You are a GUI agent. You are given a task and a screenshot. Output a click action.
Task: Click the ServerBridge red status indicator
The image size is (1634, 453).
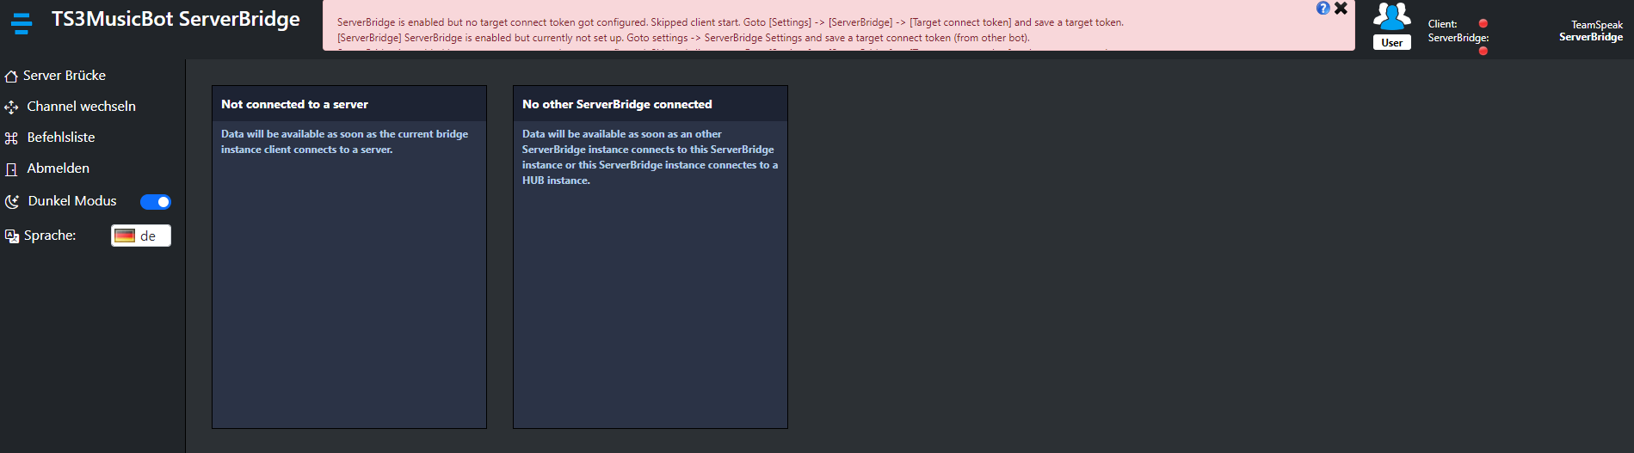(x=1483, y=51)
